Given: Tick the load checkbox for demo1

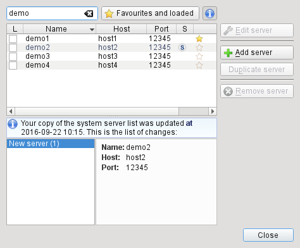Looking at the screenshot, I should (13, 39).
